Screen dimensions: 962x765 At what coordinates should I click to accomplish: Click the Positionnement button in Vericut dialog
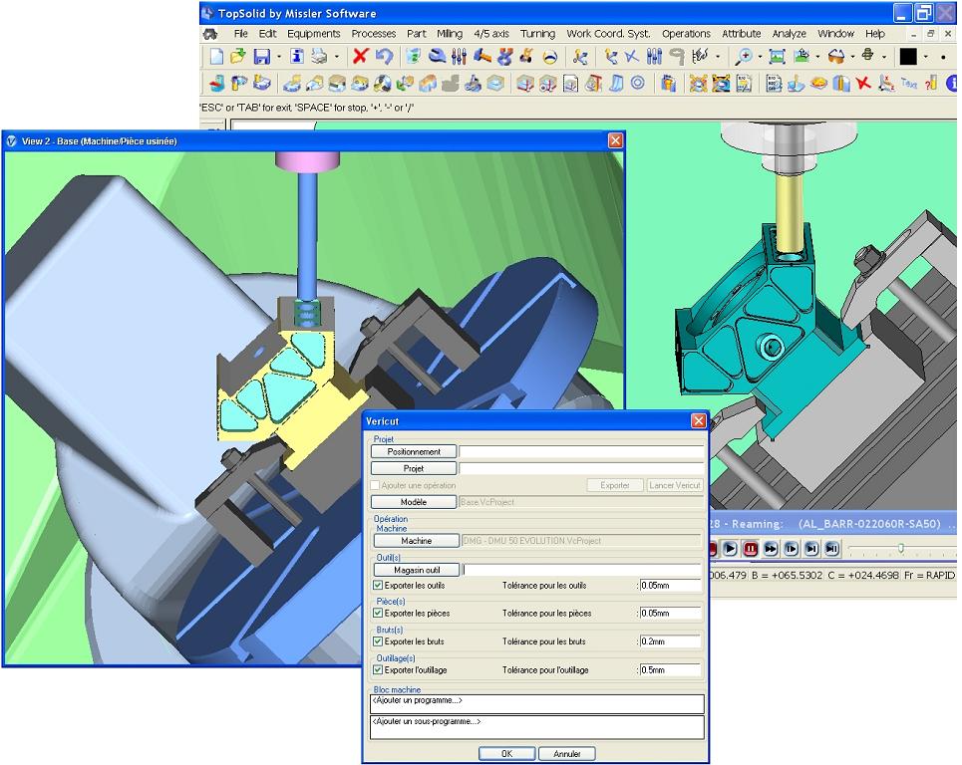click(414, 452)
